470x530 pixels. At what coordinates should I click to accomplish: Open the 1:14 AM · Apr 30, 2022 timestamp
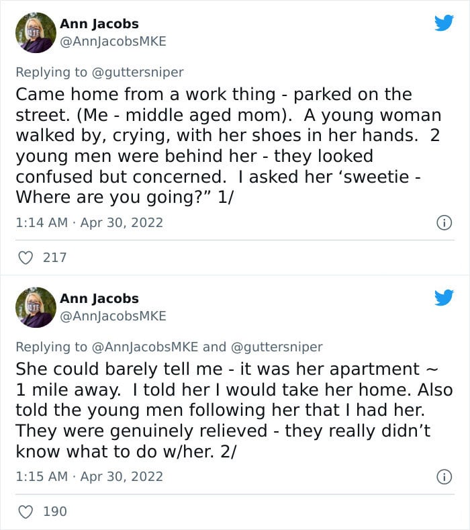89,223
